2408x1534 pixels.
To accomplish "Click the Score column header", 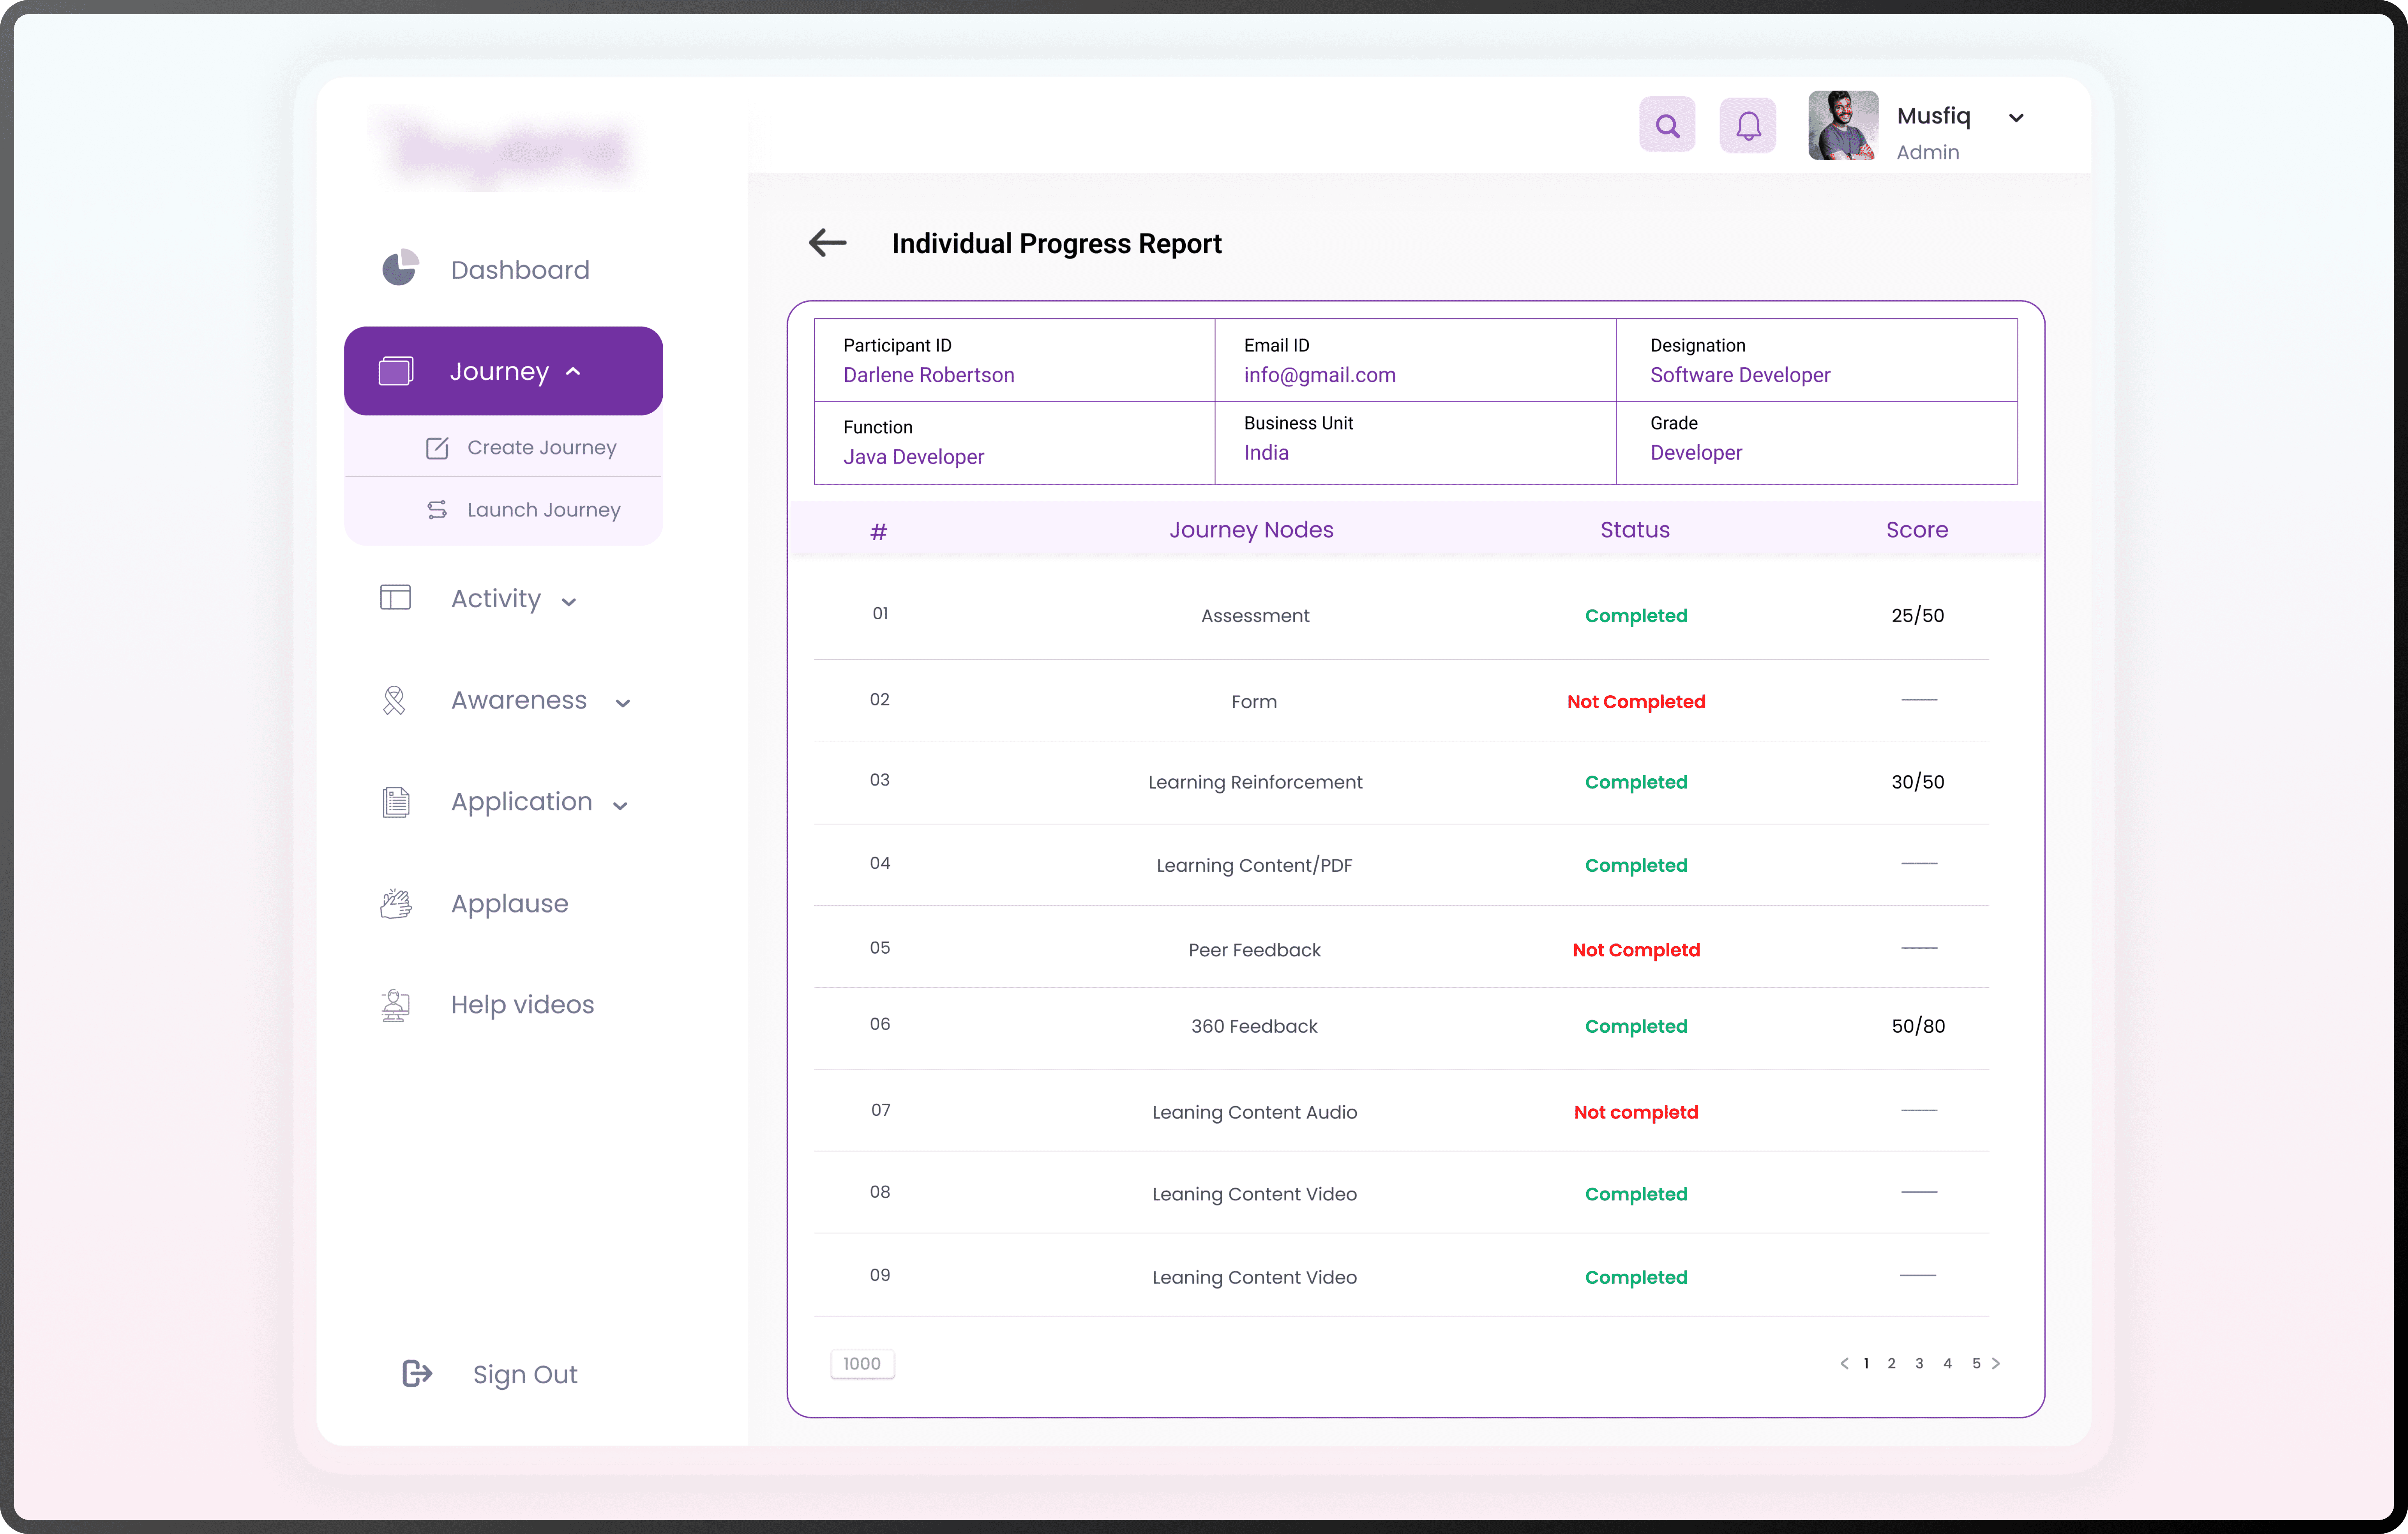I will click(1917, 530).
